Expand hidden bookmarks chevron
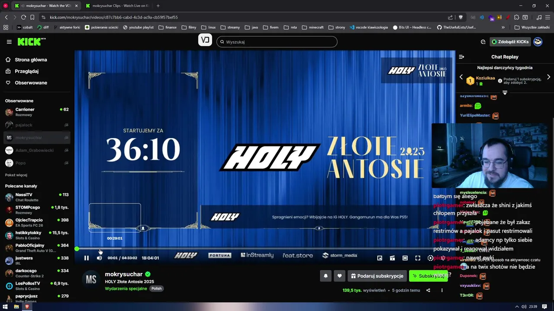 tap(503, 27)
